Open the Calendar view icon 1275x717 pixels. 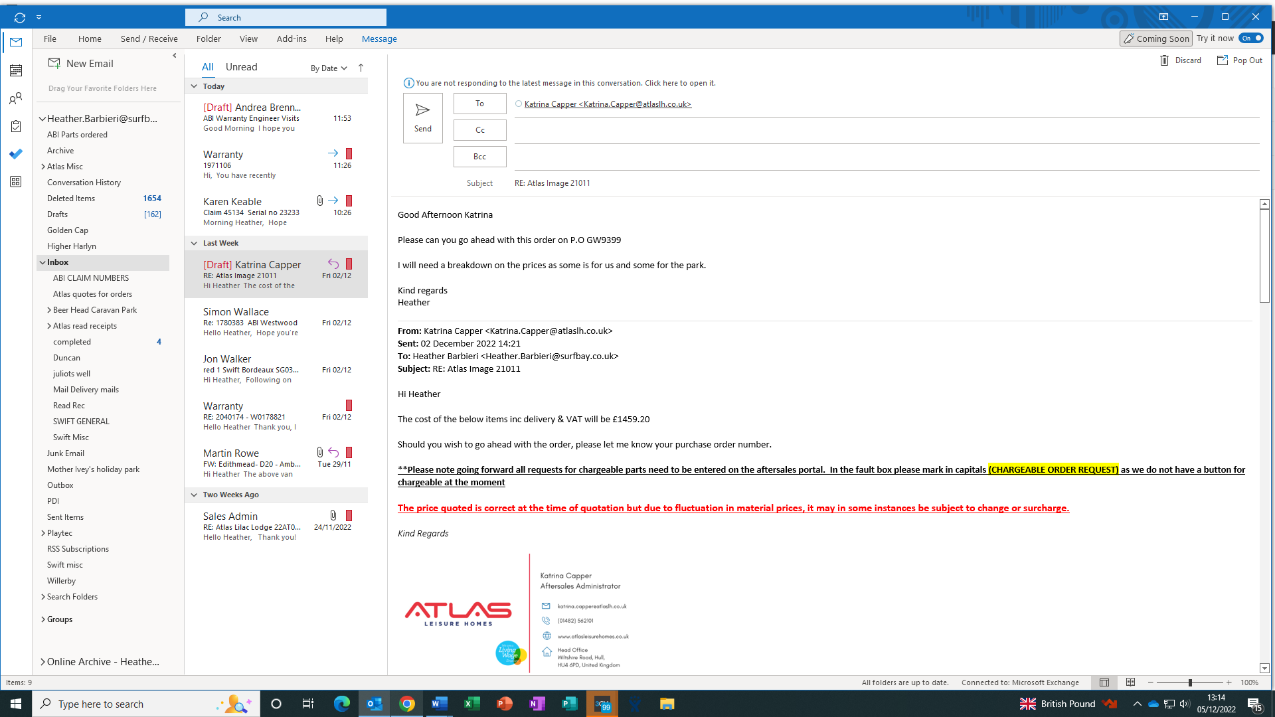coord(16,70)
